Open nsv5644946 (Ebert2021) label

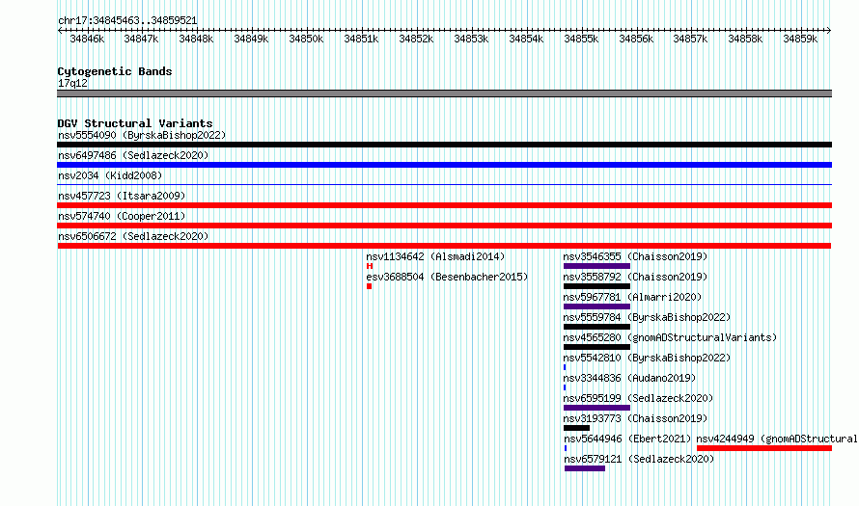[x=627, y=439]
